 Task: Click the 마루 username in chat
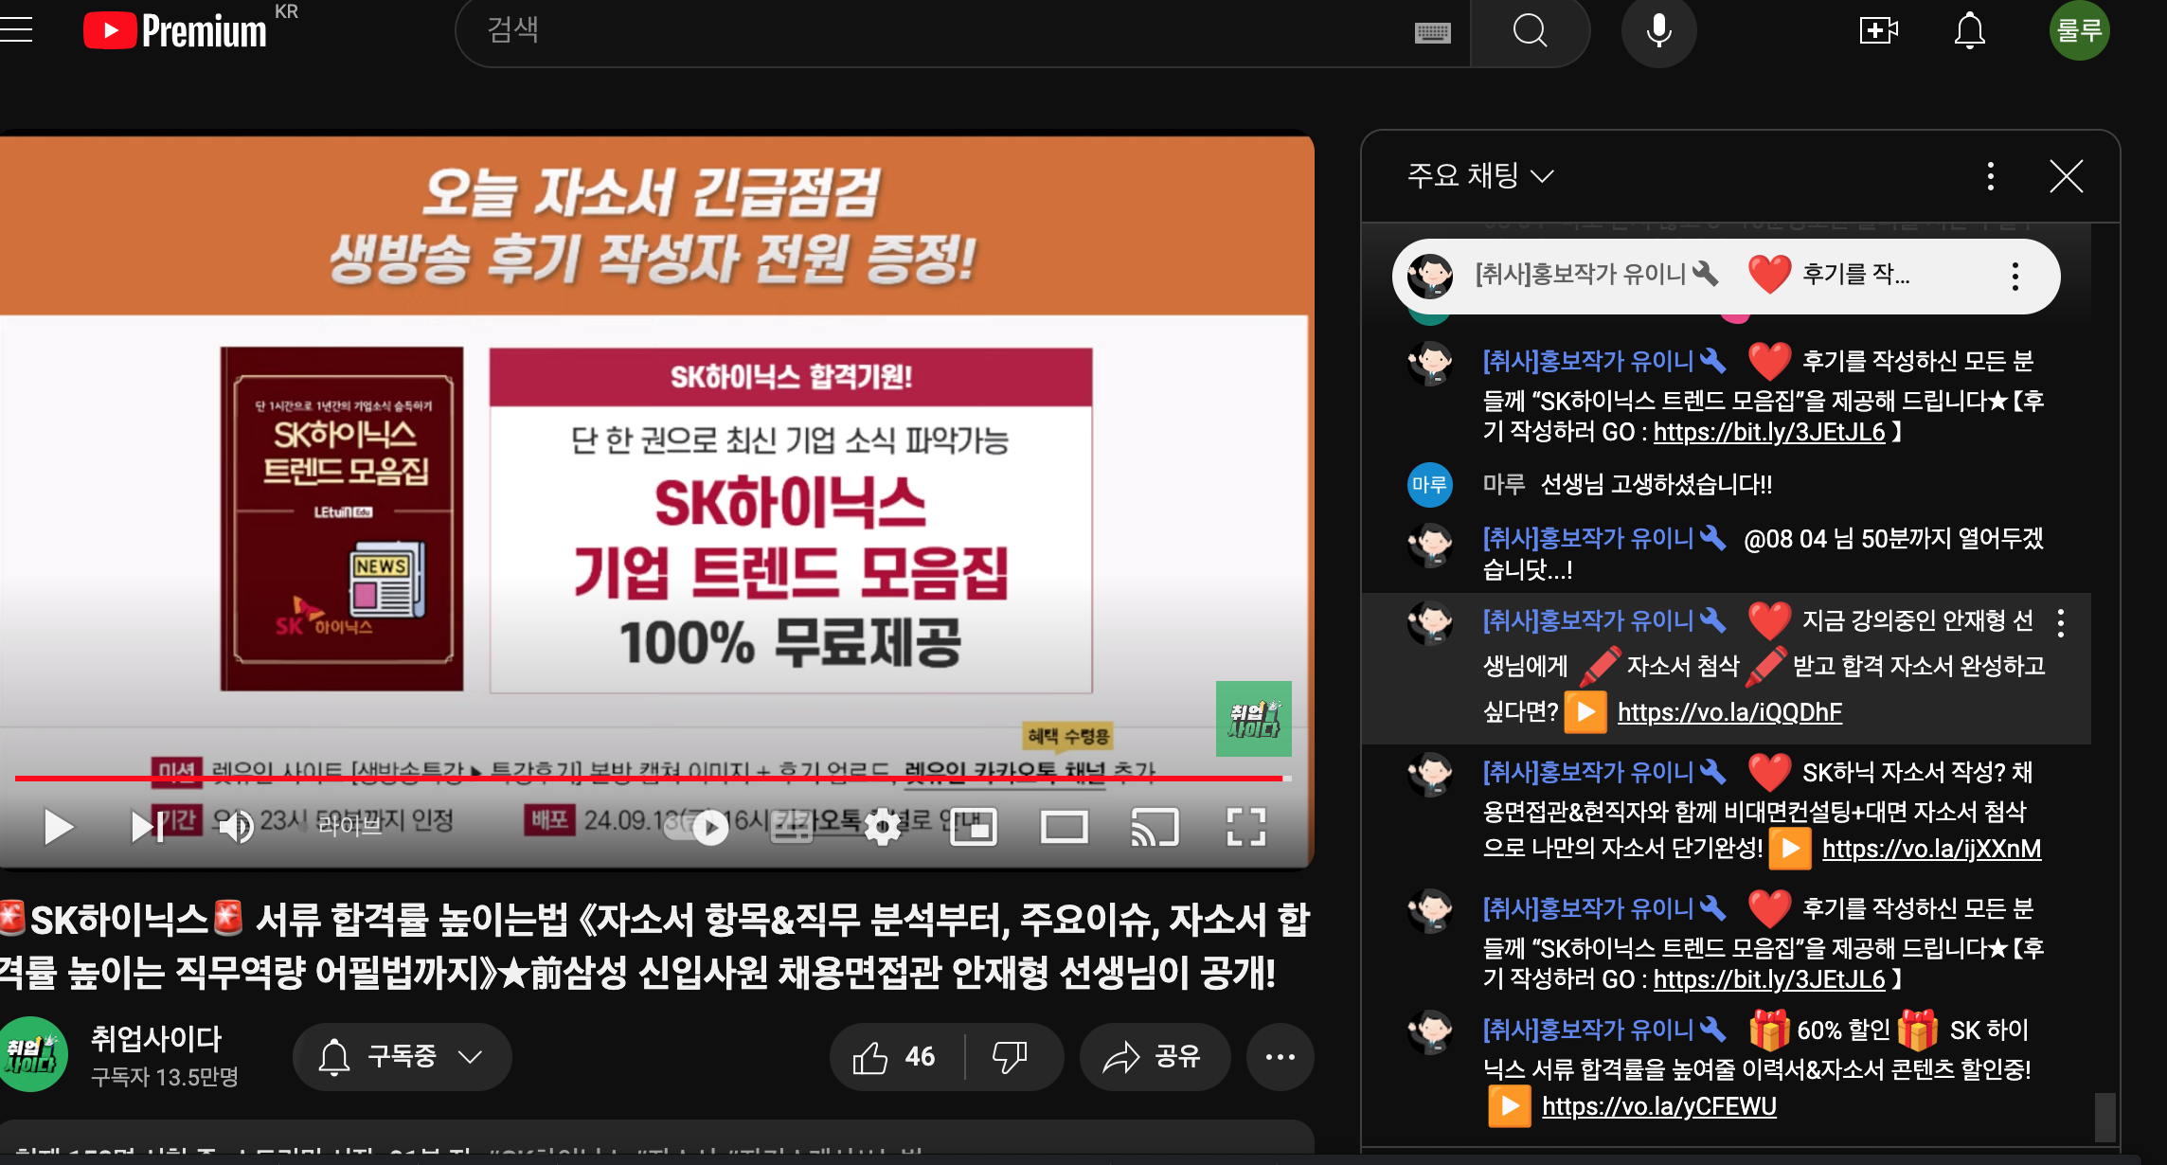click(x=1504, y=484)
